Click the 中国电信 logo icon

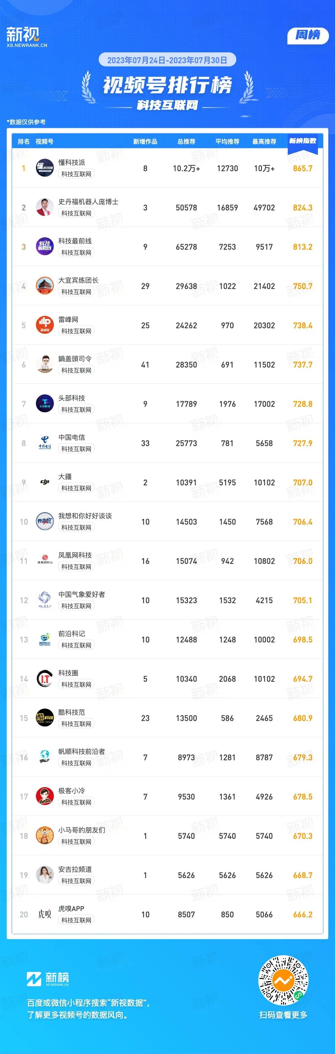pyautogui.click(x=45, y=443)
